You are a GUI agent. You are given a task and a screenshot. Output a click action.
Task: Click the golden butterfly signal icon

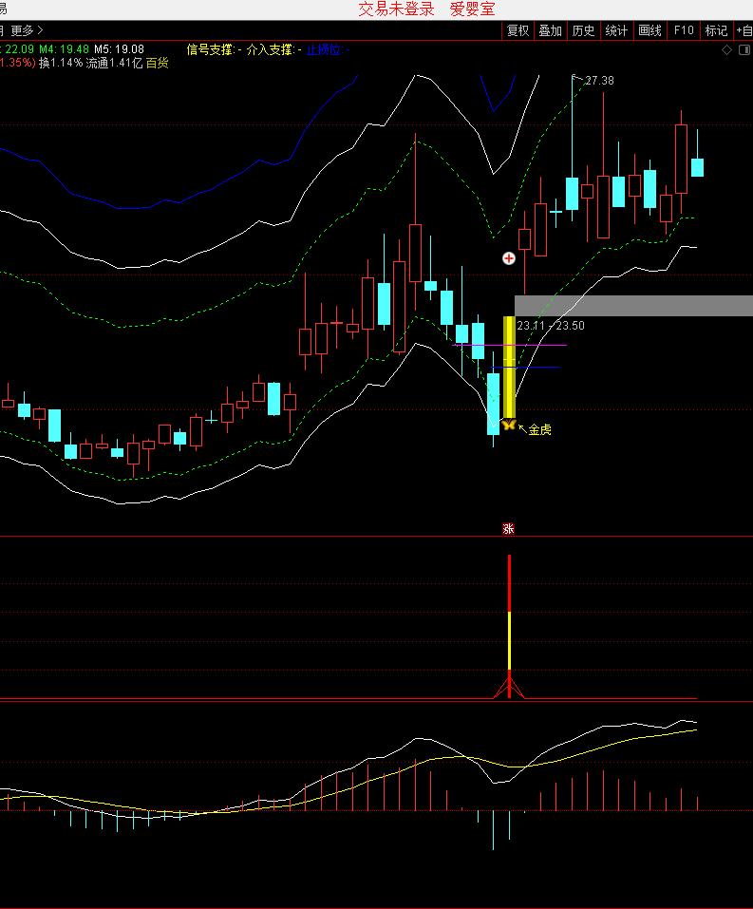(x=509, y=425)
